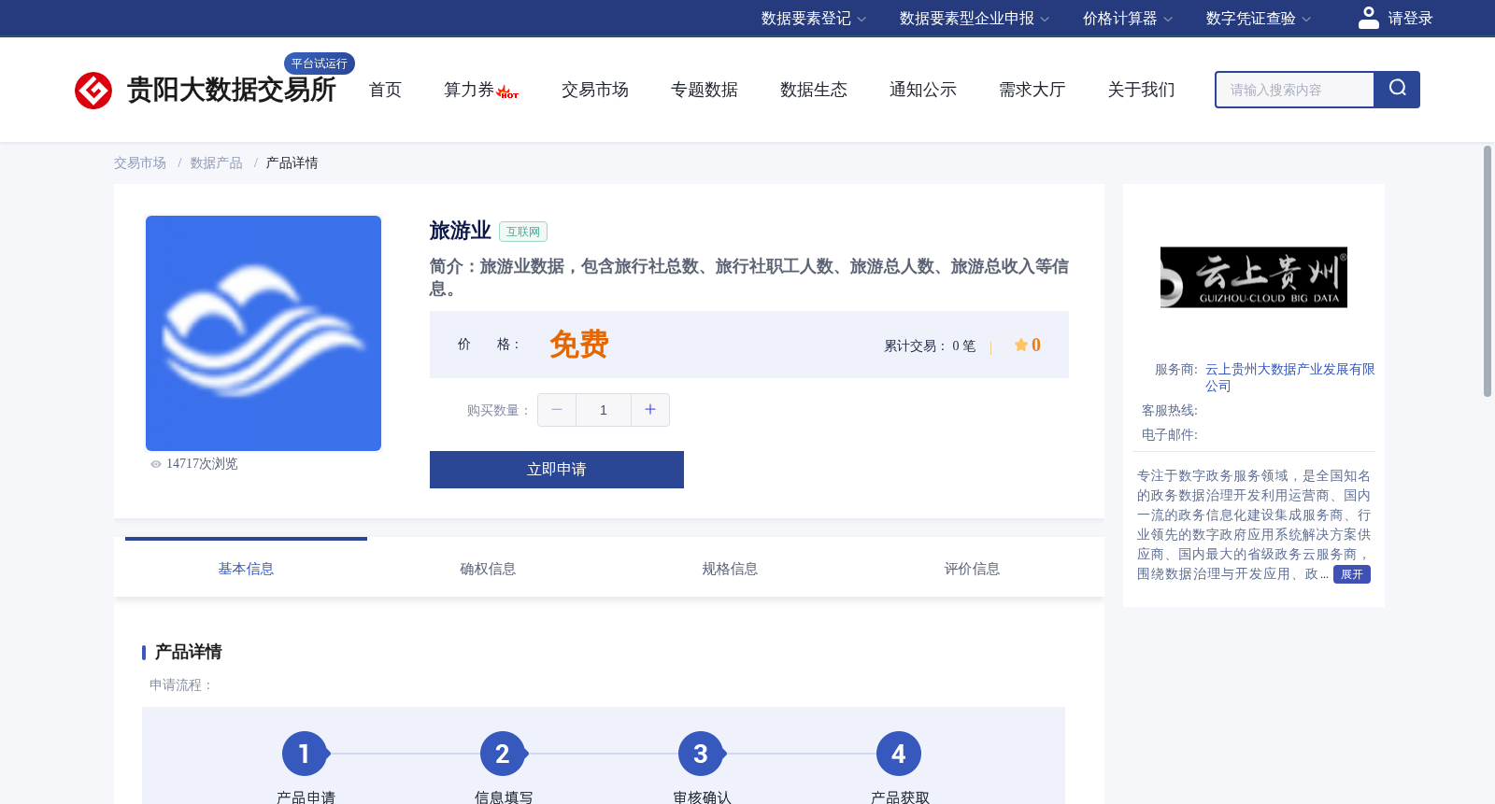Click the search magnifier button
This screenshot has height=804, width=1495.
click(1397, 90)
